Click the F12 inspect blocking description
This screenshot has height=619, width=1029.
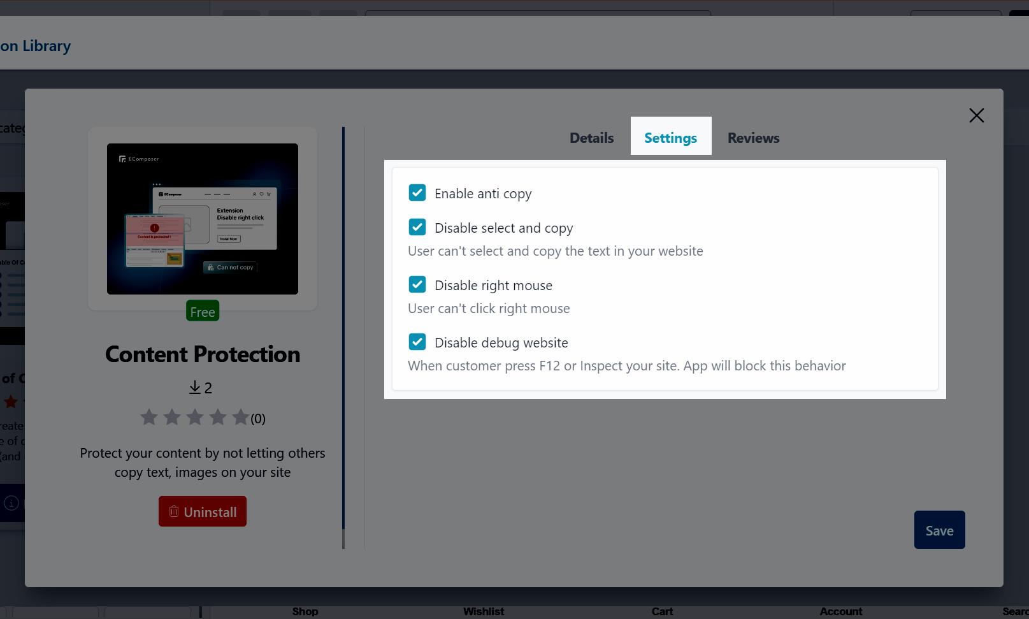click(x=627, y=366)
